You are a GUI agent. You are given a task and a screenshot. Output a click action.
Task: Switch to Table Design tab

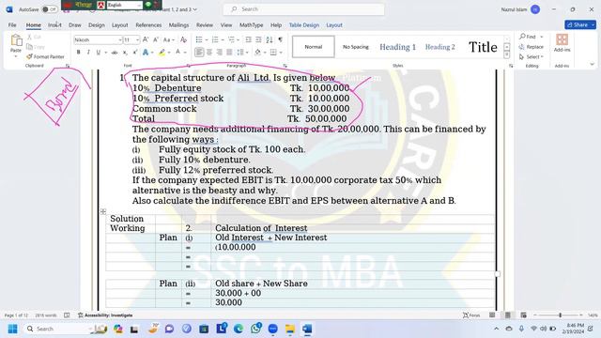(x=304, y=25)
